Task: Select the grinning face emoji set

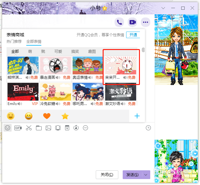Action: click(x=29, y=116)
